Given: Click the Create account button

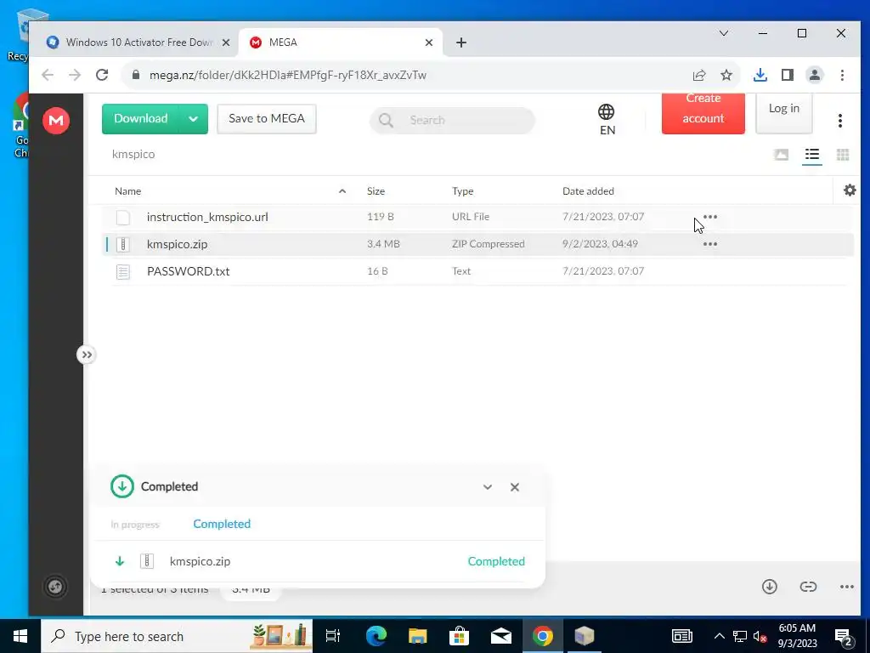Looking at the screenshot, I should pos(703,113).
